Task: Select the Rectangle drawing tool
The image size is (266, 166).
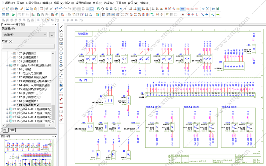Action: (x=61, y=39)
